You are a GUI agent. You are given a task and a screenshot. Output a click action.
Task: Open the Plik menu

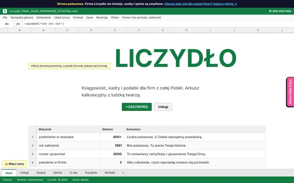(5, 17)
